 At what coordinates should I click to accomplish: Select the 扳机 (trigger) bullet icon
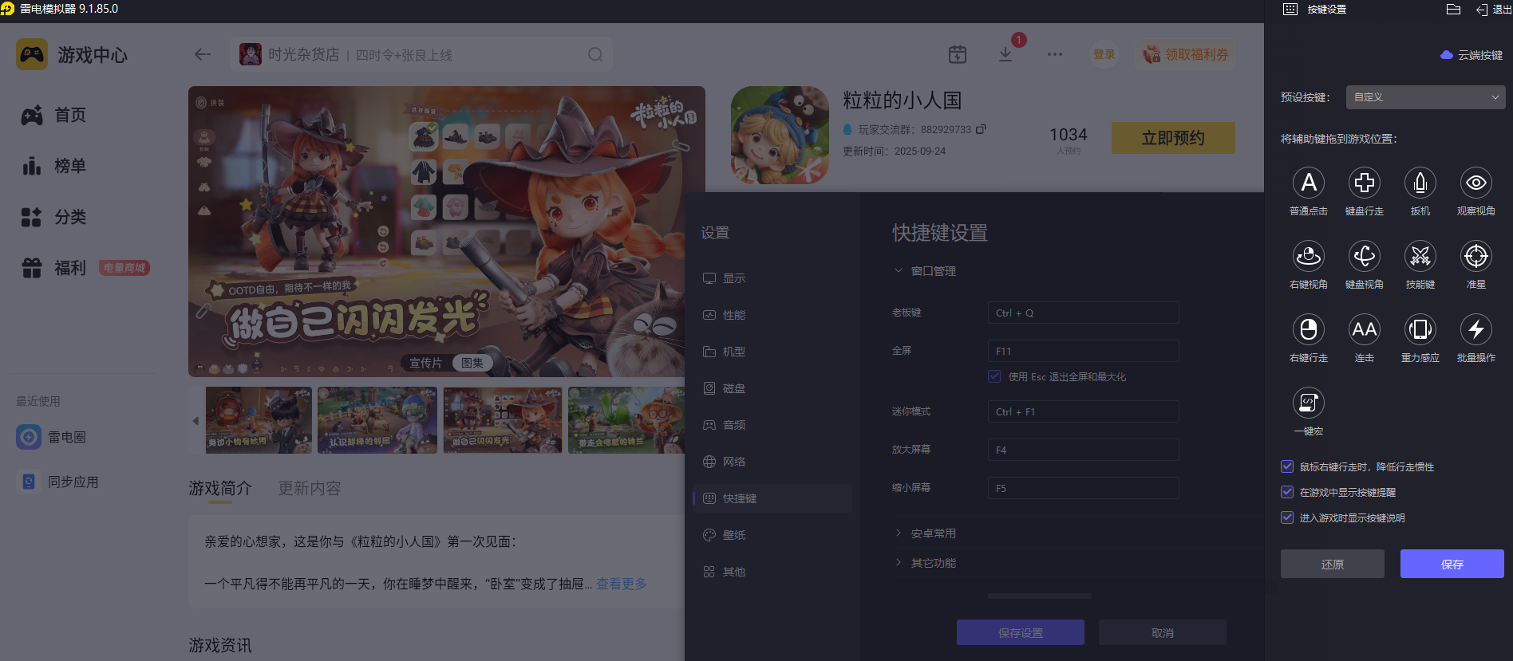(1420, 183)
